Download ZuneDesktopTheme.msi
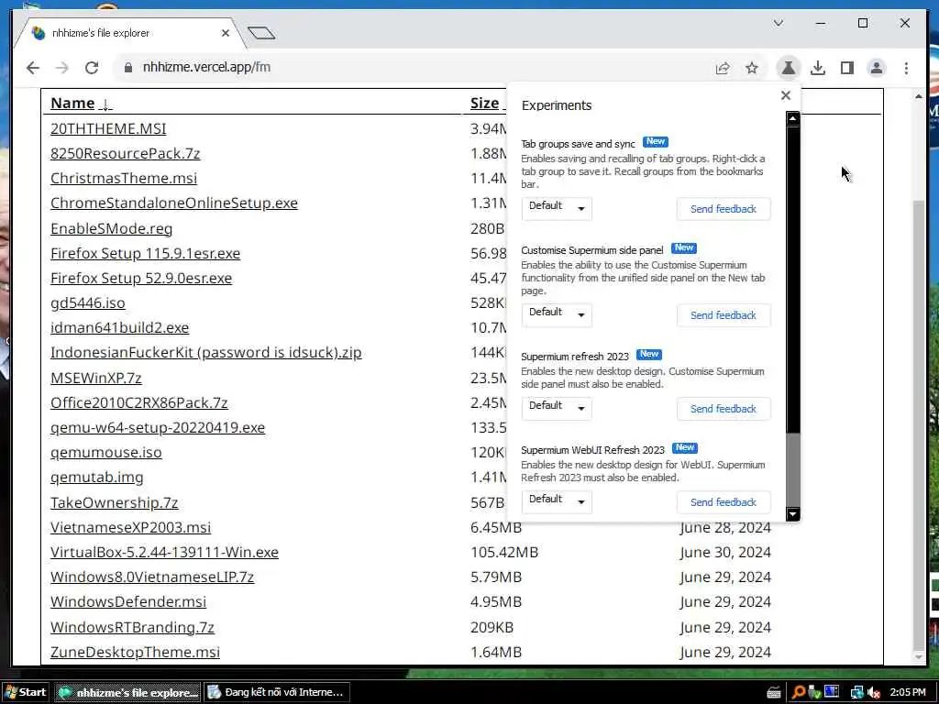The width and height of the screenshot is (939, 704). 135,652
